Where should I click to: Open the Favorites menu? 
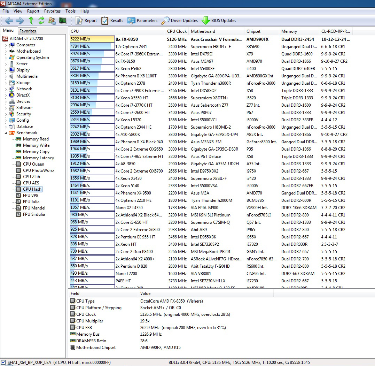click(52, 11)
